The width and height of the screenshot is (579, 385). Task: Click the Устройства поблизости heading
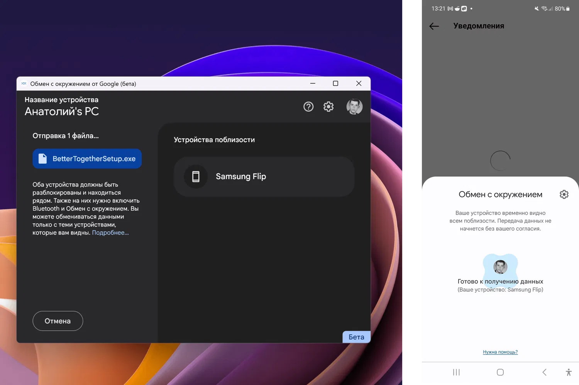pos(214,140)
